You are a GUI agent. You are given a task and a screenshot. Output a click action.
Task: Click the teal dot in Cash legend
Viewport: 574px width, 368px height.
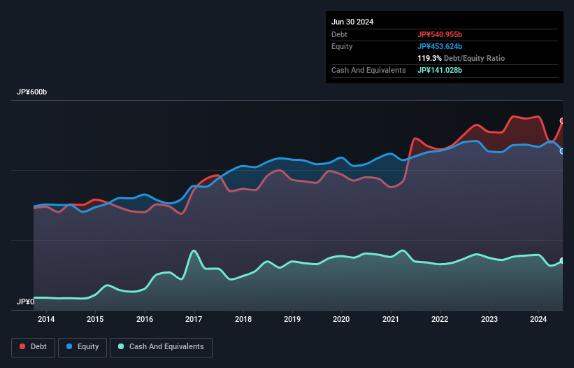click(x=121, y=346)
